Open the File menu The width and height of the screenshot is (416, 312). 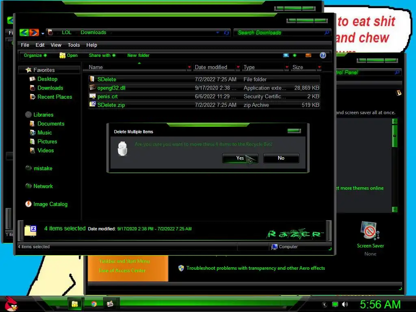(x=25, y=45)
